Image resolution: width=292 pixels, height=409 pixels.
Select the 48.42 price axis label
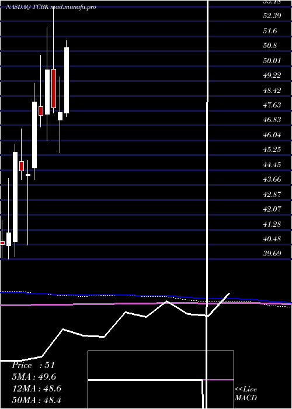tap(272, 91)
